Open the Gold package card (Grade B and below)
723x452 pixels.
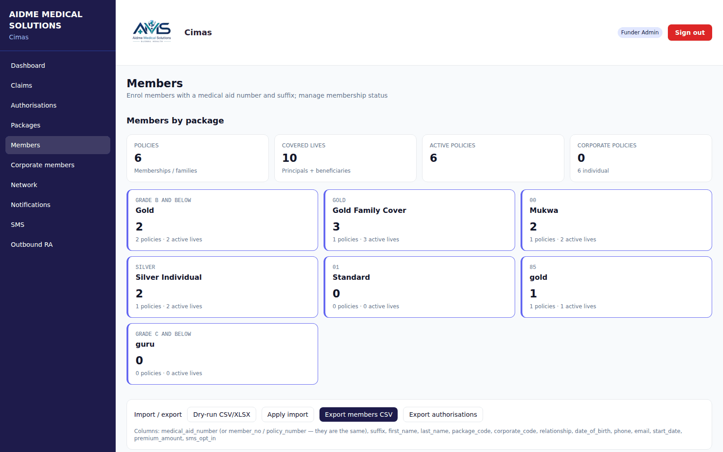tap(222, 220)
